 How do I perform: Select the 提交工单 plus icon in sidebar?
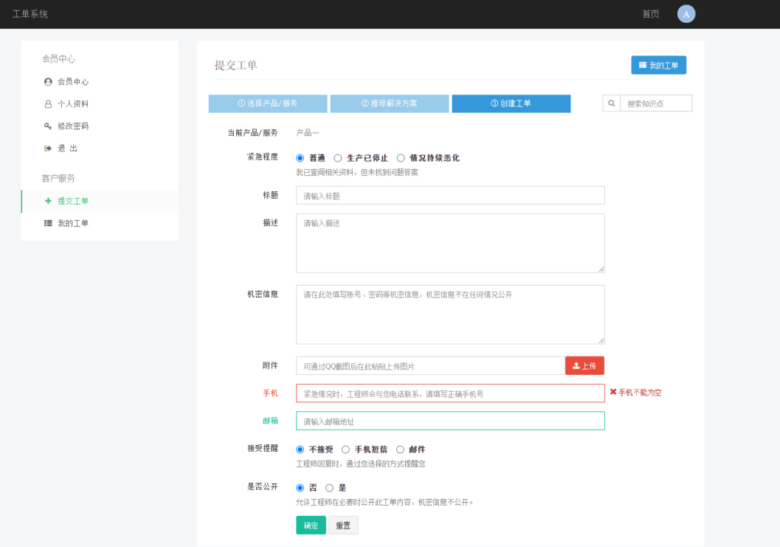[x=46, y=201]
